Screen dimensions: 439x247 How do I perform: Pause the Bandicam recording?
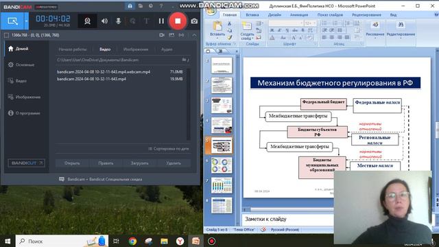tap(161, 21)
